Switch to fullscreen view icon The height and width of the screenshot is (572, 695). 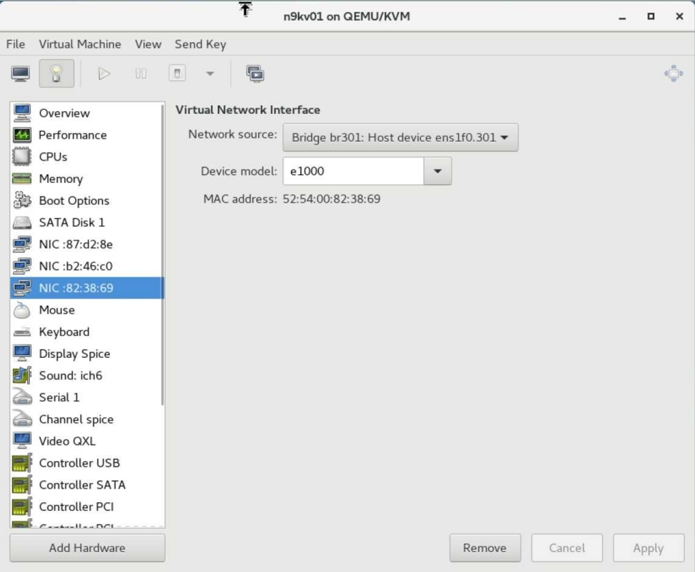tap(673, 73)
